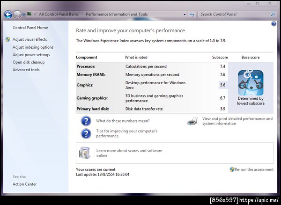Screen dimensions: 281x205
Task: Expand the address bar history dropdown arrow
Action: (185, 15)
